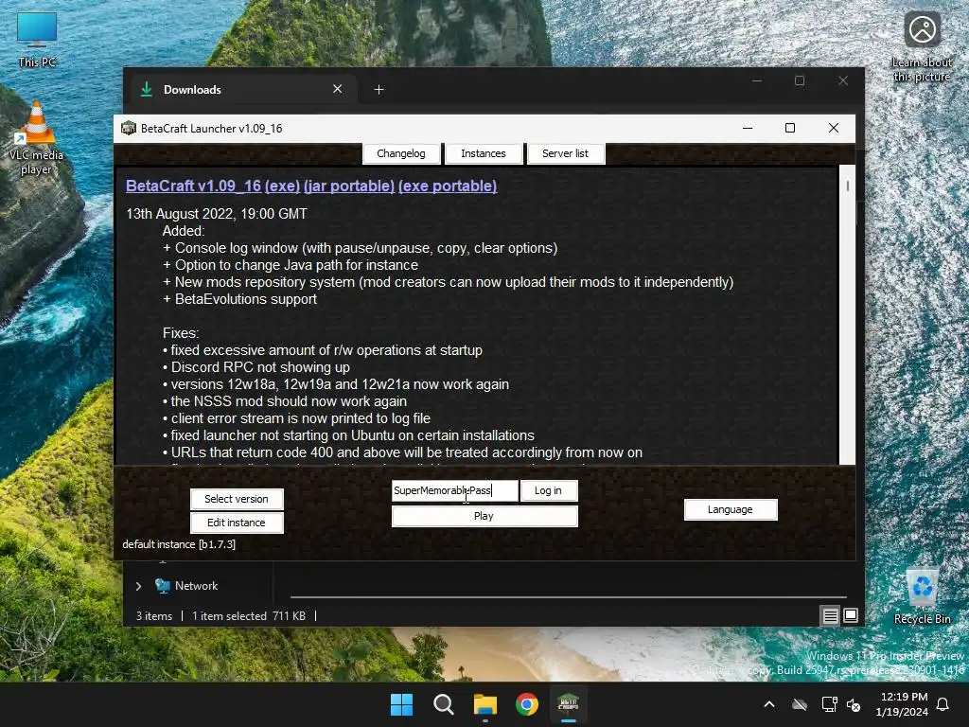
Task: Maximize the BetaCraft Launcher window
Action: [790, 128]
